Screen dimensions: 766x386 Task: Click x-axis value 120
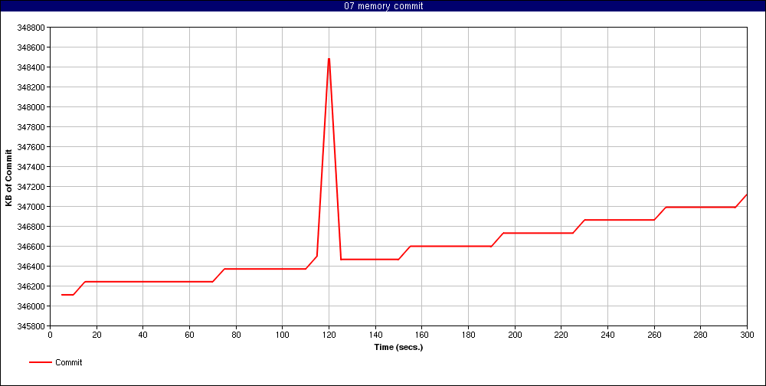click(329, 335)
